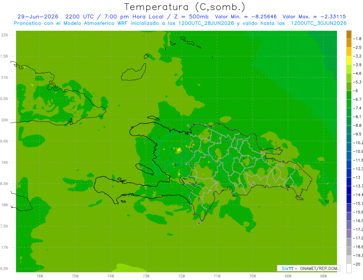
Task: Click the -1.8 colorbar value
Action: [x=358, y=39]
